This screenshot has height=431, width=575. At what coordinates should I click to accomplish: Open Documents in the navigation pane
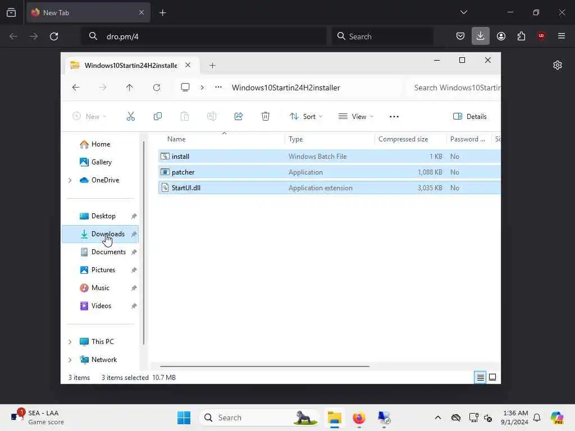[100, 252]
